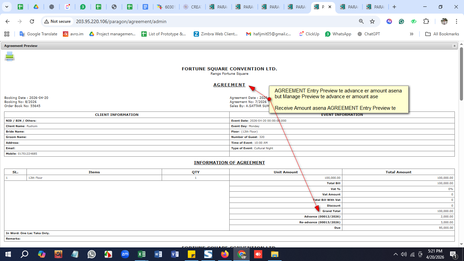Image resolution: width=464 pixels, height=261 pixels.
Task: Open the Chrome profile avatar
Action: pyautogui.click(x=444, y=21)
